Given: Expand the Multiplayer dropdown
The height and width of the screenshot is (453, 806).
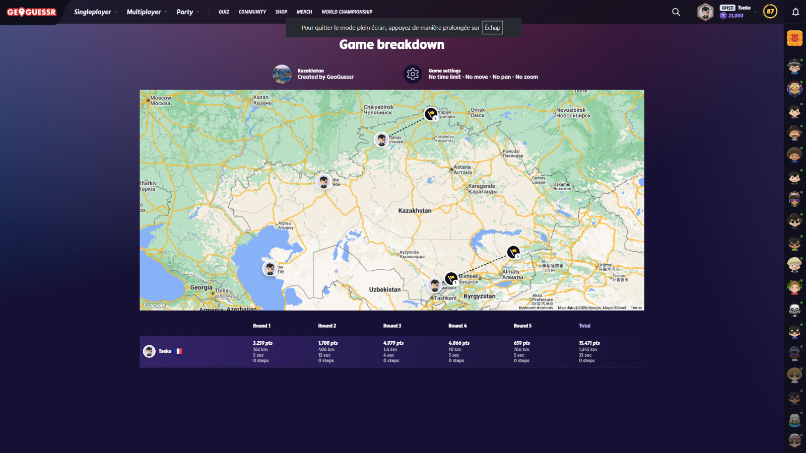Looking at the screenshot, I should pos(146,12).
